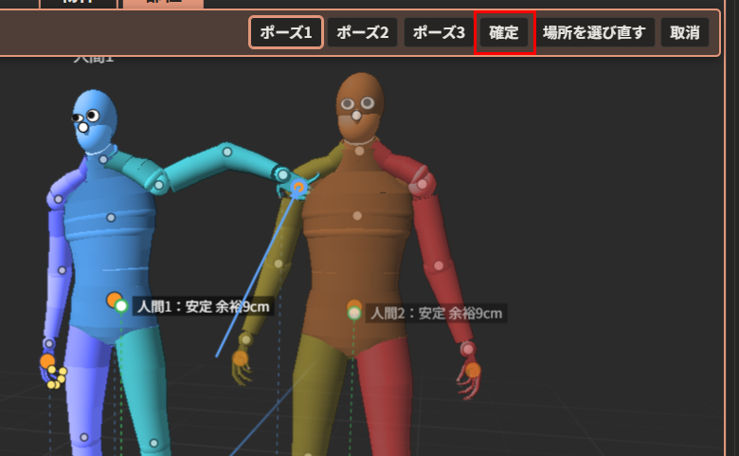739x456 pixels.
Task: Select brown figure's neck joint point
Action: [360, 151]
